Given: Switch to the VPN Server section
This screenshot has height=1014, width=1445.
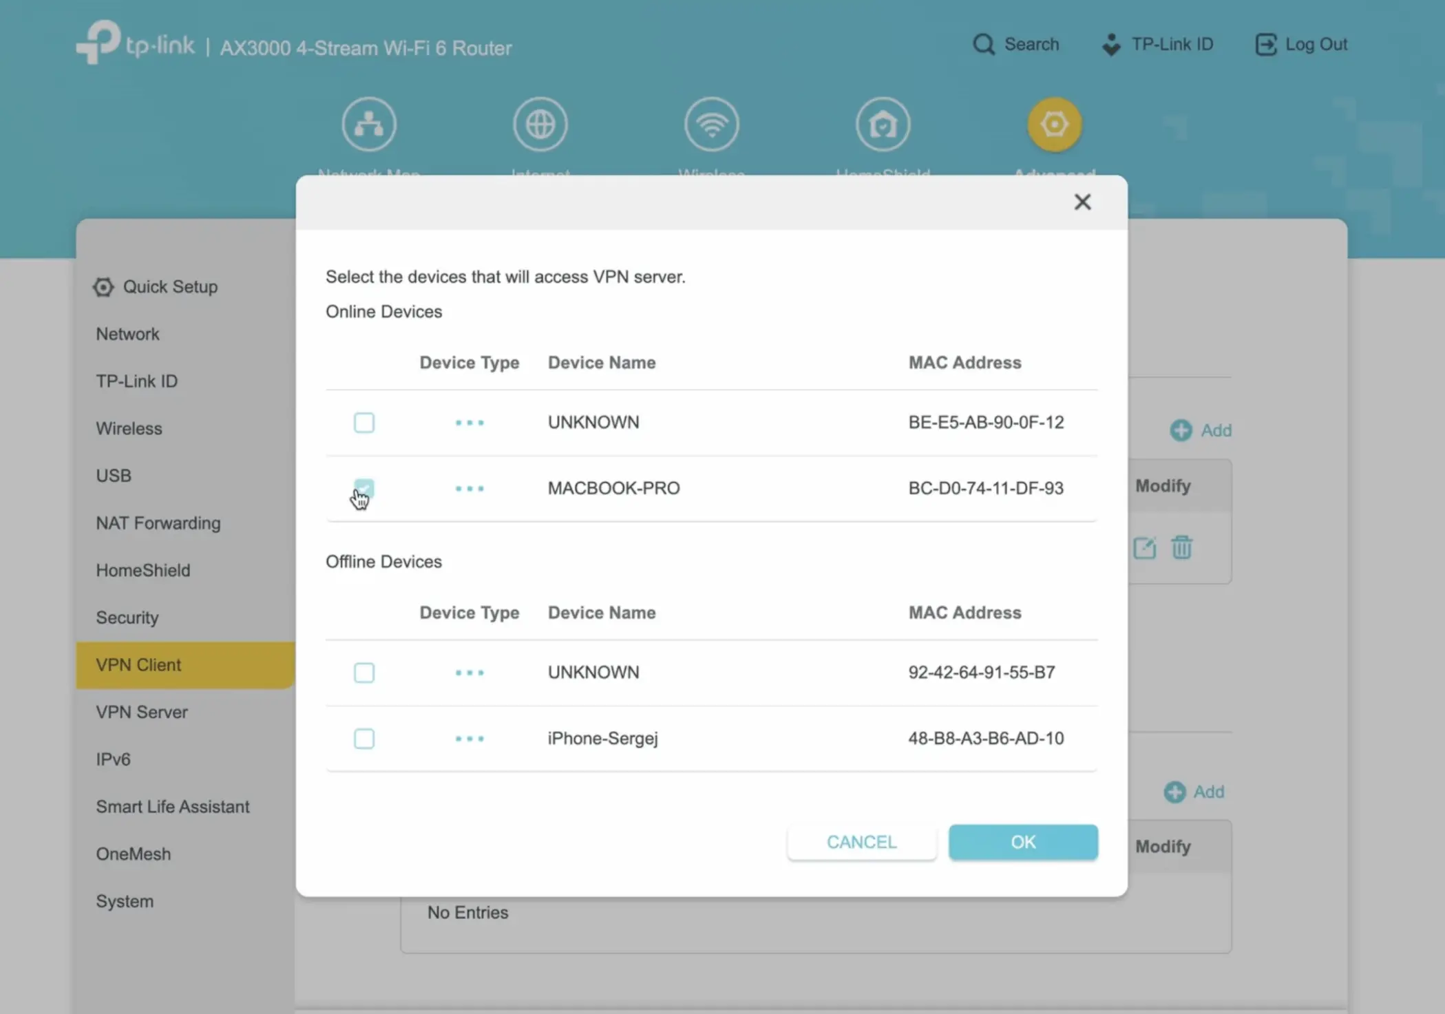Looking at the screenshot, I should tap(142, 712).
